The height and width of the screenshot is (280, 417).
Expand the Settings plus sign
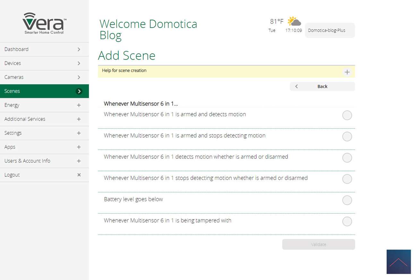tap(79, 133)
